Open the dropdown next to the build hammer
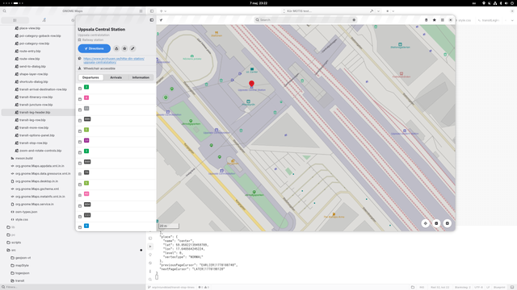The width and height of the screenshot is (517, 290). coord(378,11)
